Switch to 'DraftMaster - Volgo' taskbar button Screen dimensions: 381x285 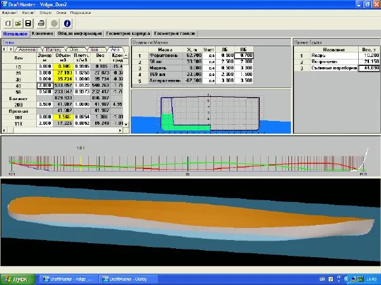tap(67, 279)
